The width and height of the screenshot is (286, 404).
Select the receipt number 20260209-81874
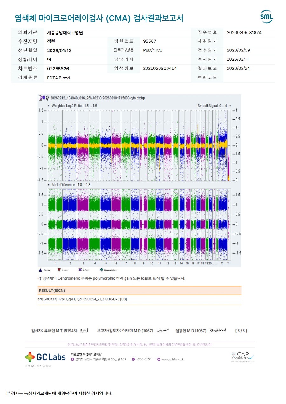click(244, 32)
